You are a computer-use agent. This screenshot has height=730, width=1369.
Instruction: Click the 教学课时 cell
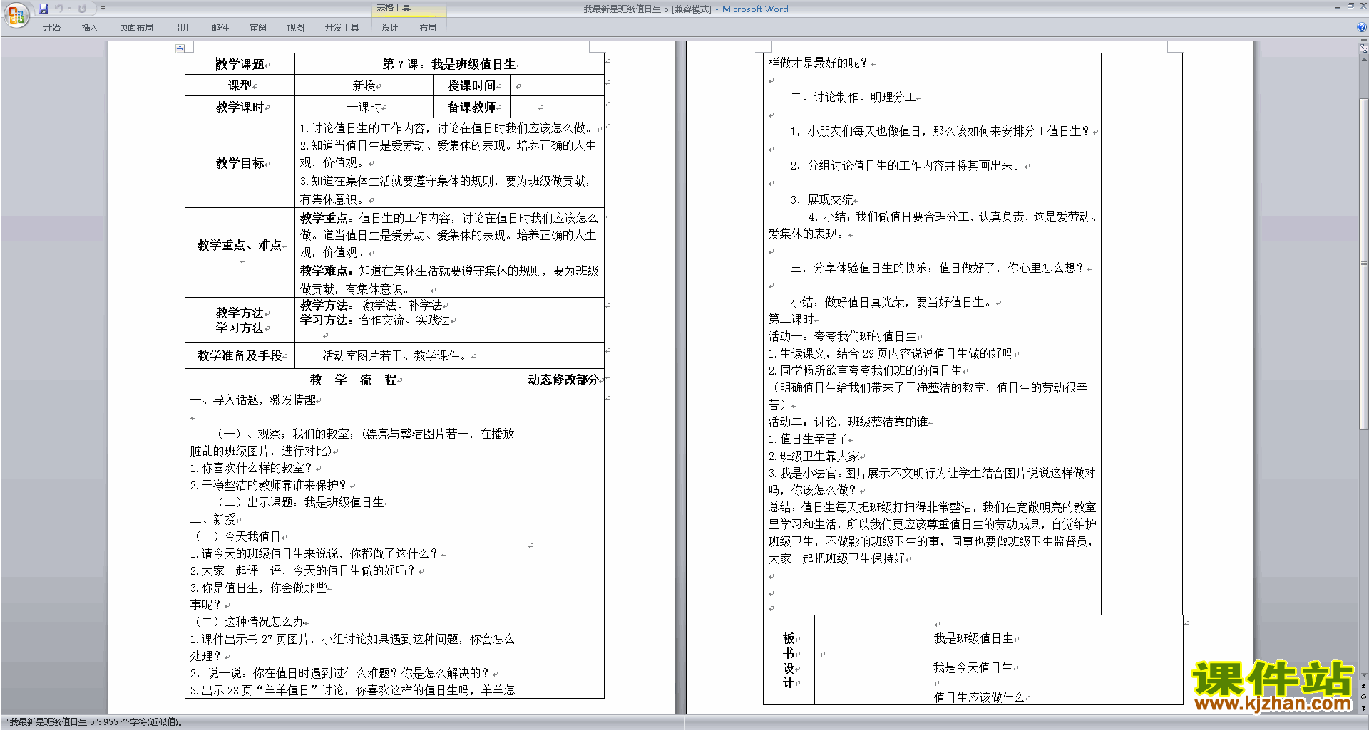[240, 107]
